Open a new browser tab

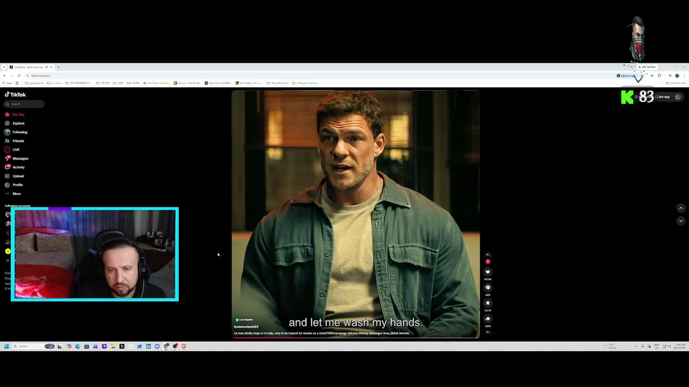coord(58,67)
